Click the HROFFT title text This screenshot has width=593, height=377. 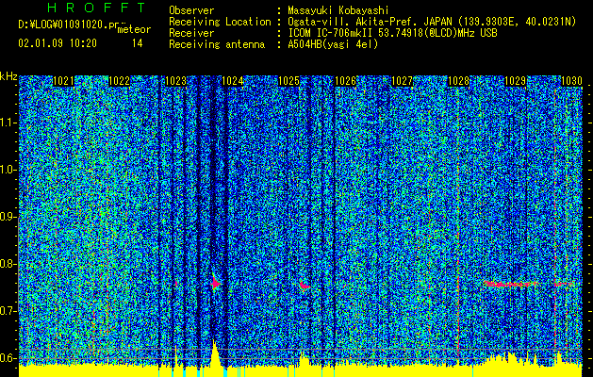click(x=96, y=8)
